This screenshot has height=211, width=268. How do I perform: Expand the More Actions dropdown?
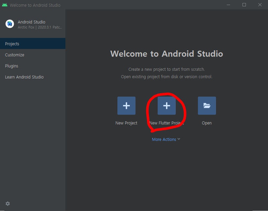pos(166,139)
